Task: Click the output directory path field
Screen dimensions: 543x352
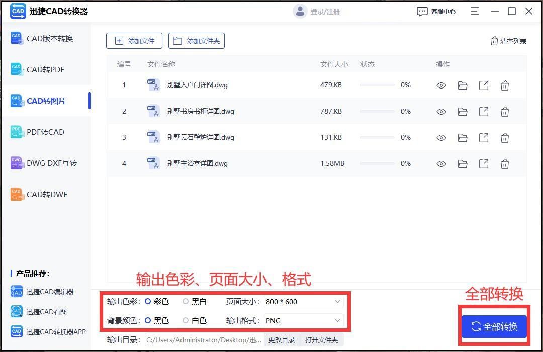Action: pos(204,339)
